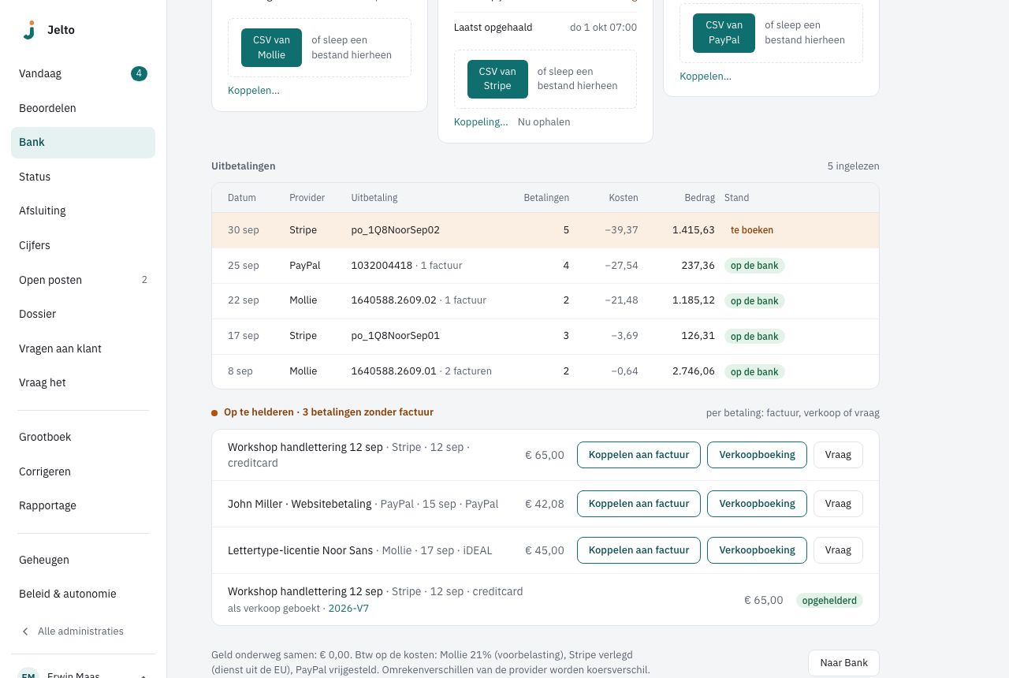Click Verkoopboeking for John Miller Websitebetaling
This screenshot has width=1009, height=678.
(757, 504)
